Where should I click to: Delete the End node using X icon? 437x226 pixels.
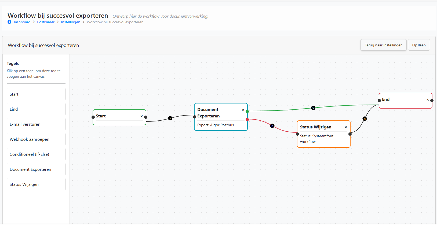point(428,100)
